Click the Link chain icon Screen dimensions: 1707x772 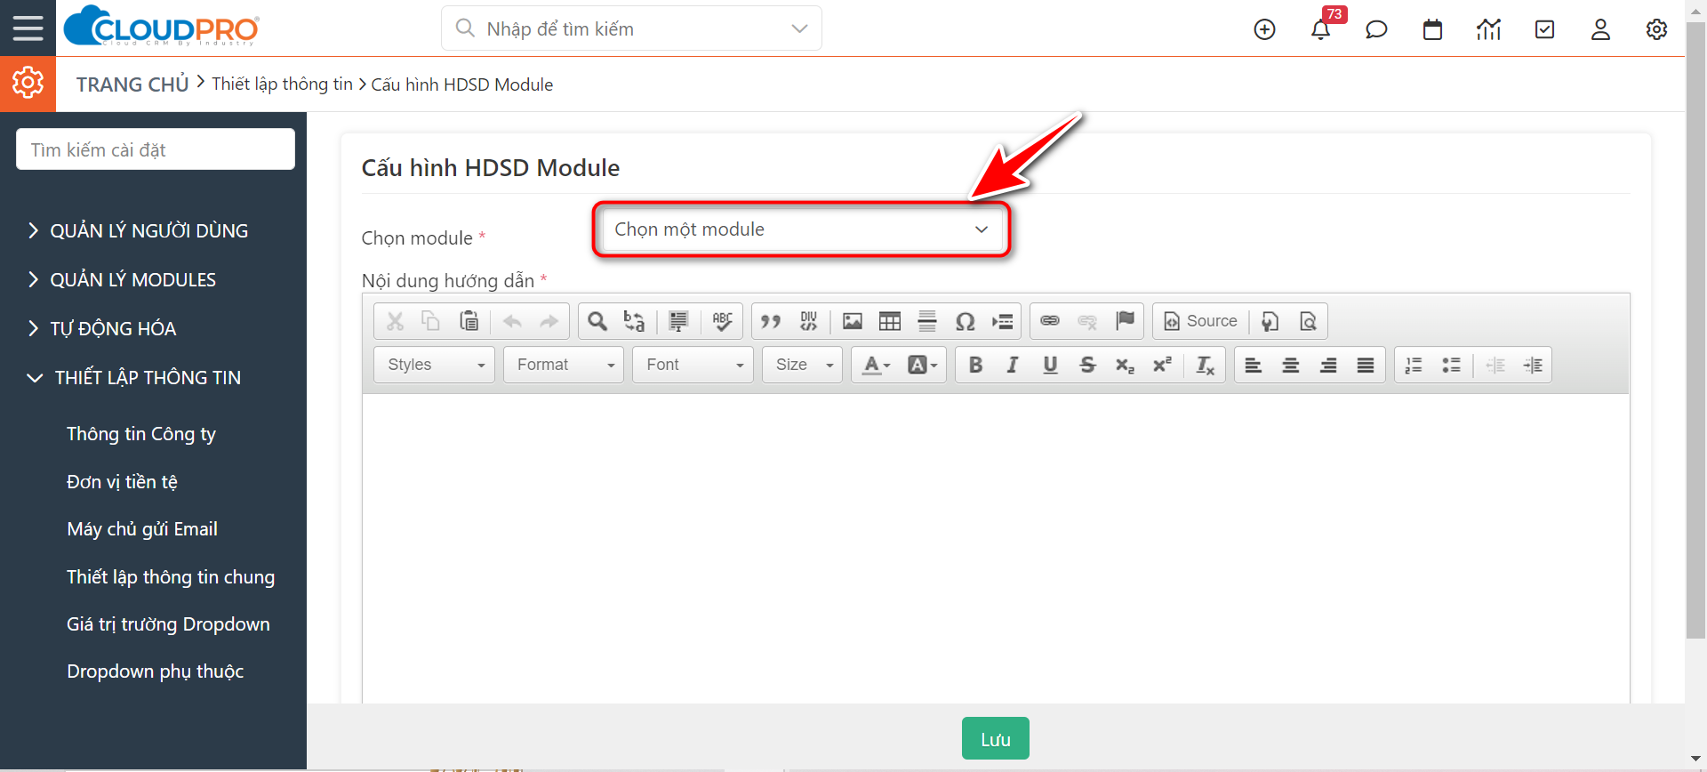pos(1050,321)
